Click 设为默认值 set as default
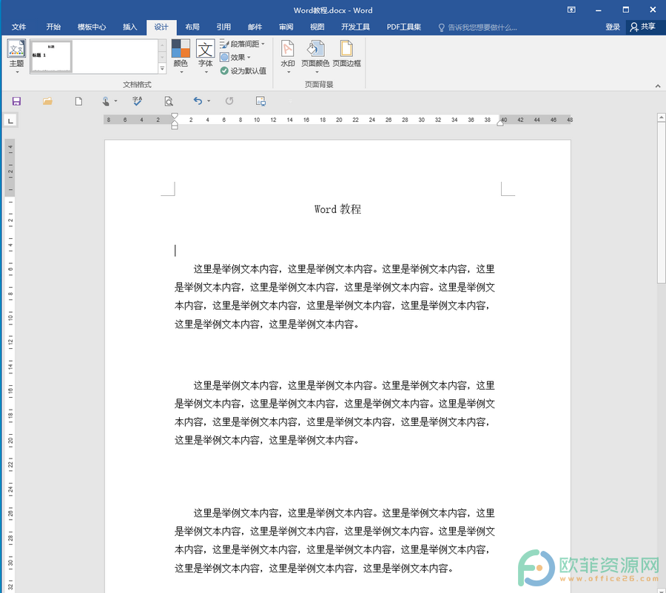666x593 pixels. (243, 71)
